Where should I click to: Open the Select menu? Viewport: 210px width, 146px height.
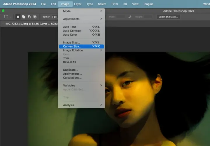[x=102, y=4]
